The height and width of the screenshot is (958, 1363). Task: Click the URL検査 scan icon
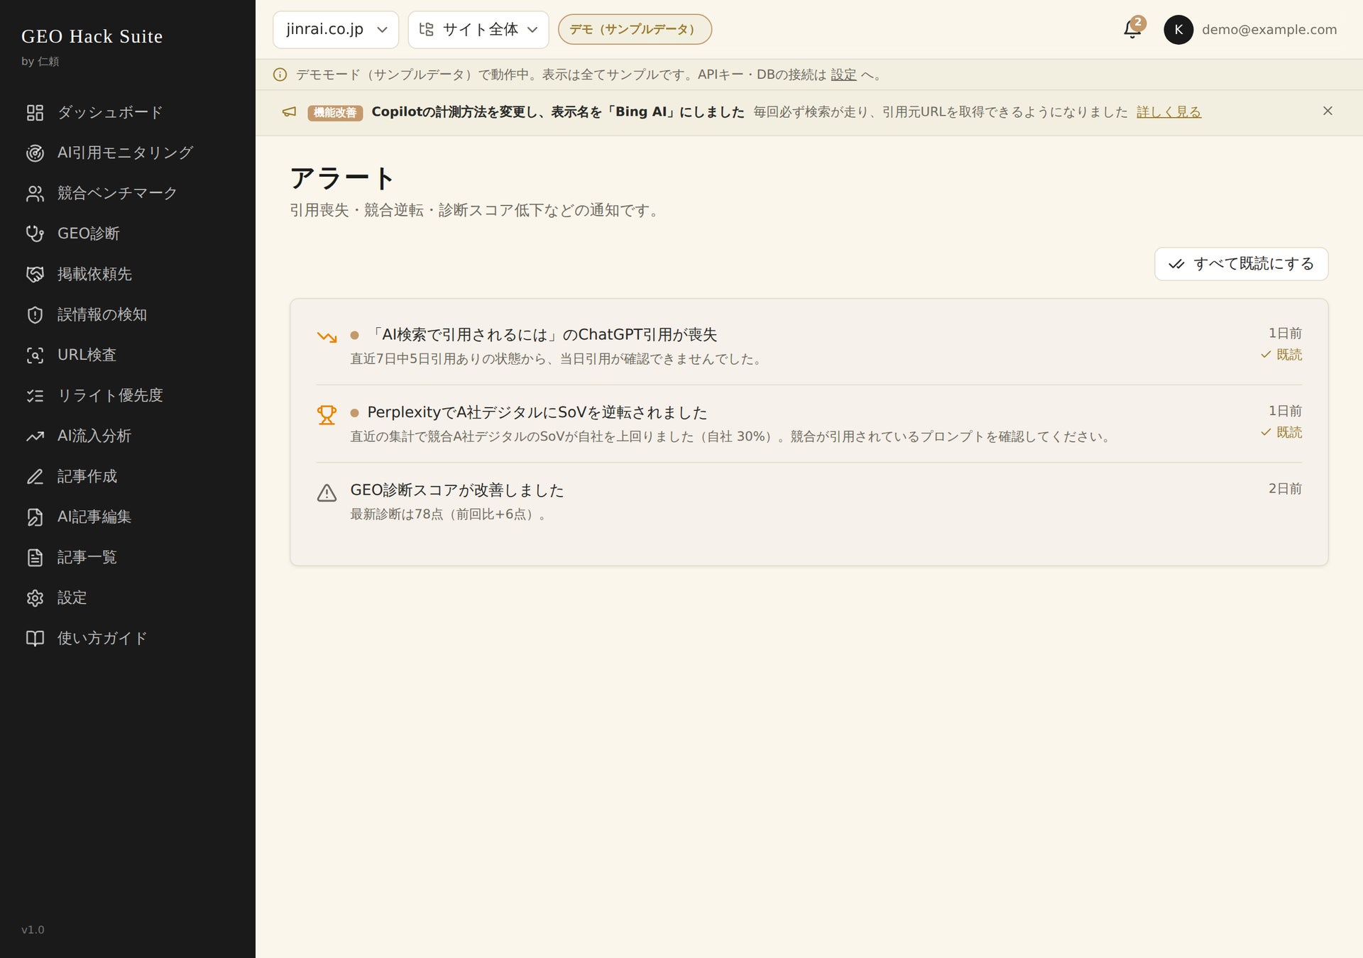tap(35, 356)
